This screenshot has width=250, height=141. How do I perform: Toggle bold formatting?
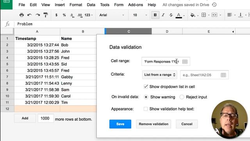pos(155,15)
